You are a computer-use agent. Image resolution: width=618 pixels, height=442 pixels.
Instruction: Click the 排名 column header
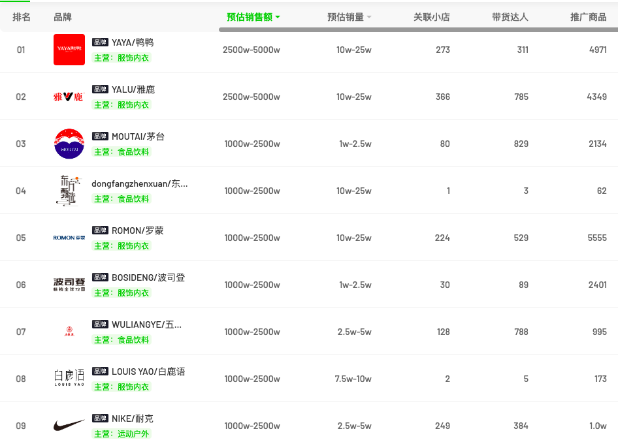point(22,17)
